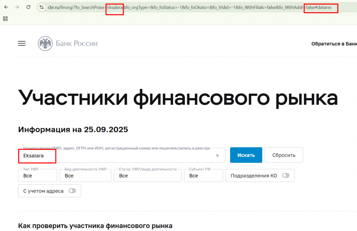Expand "Статус УФР/вида деятельности" dropdown
Image resolution: width=357 pixels, height=231 pixels.
tap(147, 176)
